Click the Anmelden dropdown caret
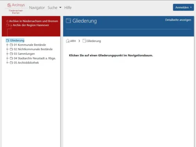Image resolution: width=196 pixels, height=147 pixels. tap(191, 7)
